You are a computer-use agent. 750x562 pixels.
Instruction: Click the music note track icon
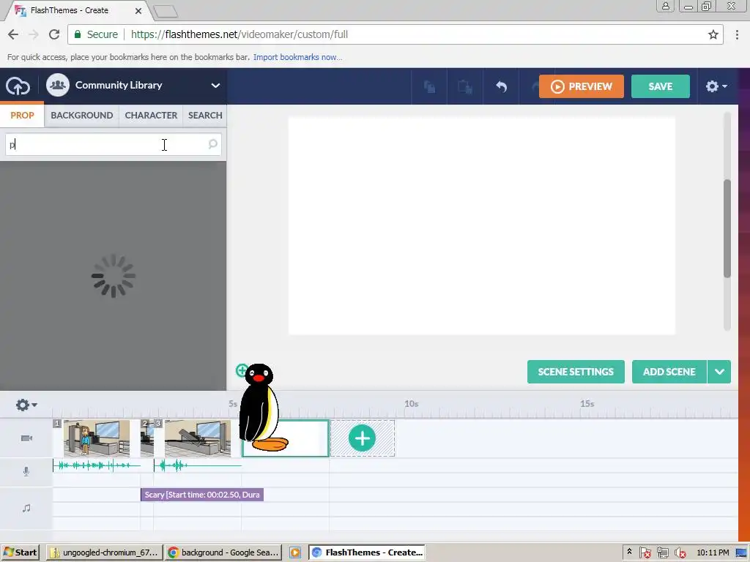point(26,508)
